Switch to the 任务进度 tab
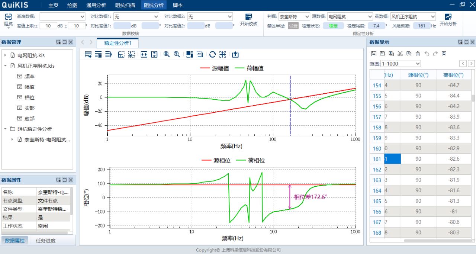The height and width of the screenshot is (254, 476). [x=46, y=241]
